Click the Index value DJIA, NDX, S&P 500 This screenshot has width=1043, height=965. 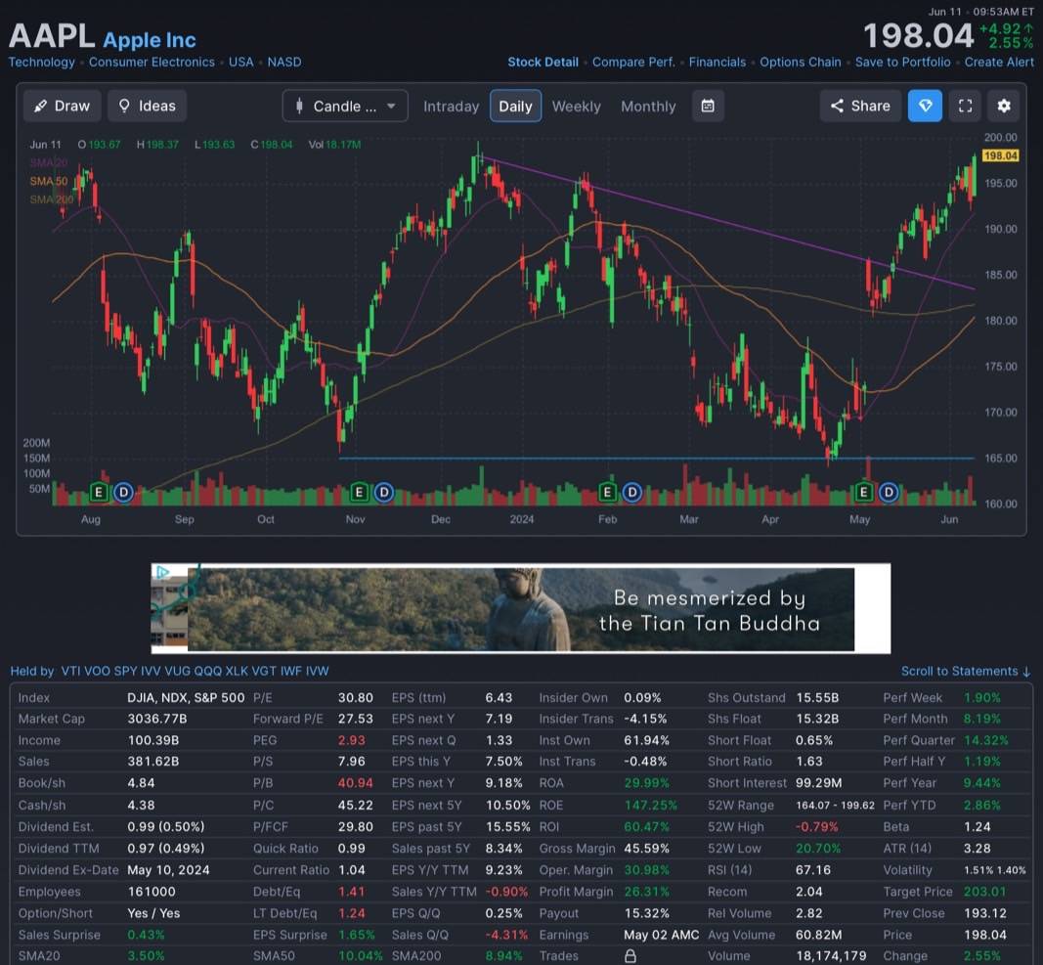[187, 697]
